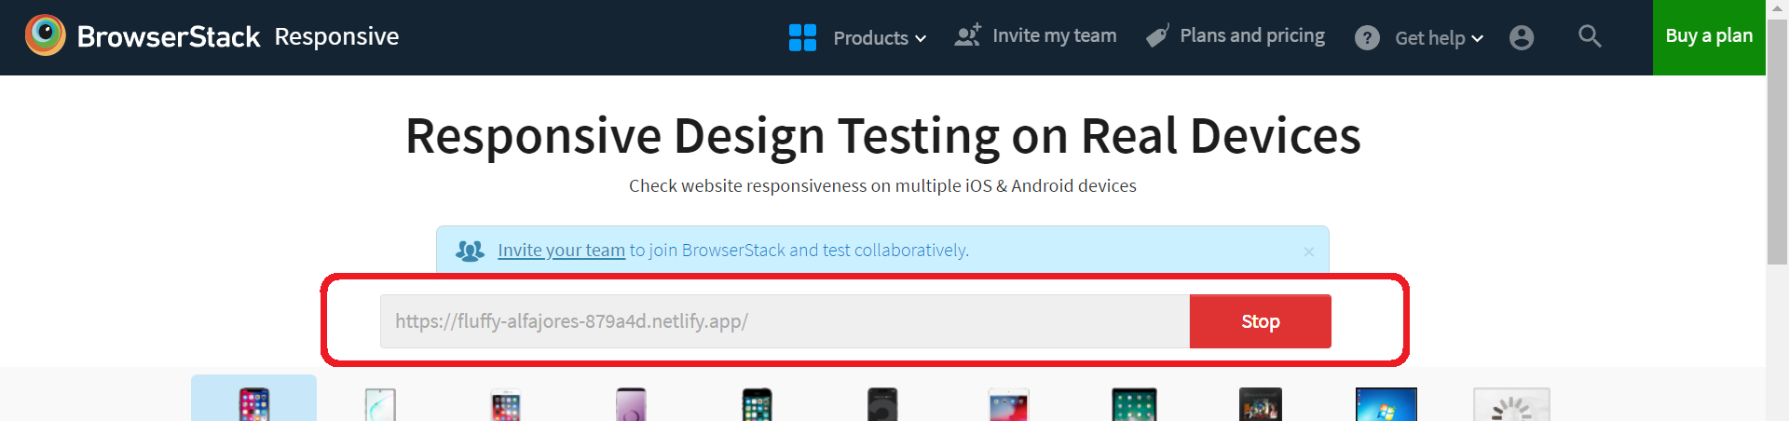Click the Invite your team hyperlink
This screenshot has height=421, width=1789.
(x=561, y=250)
